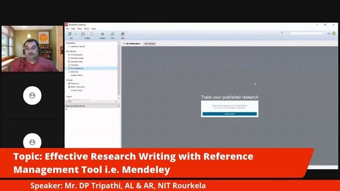Click the sidebar scroll-right arrow
340x191 pixels.
(x=116, y=101)
